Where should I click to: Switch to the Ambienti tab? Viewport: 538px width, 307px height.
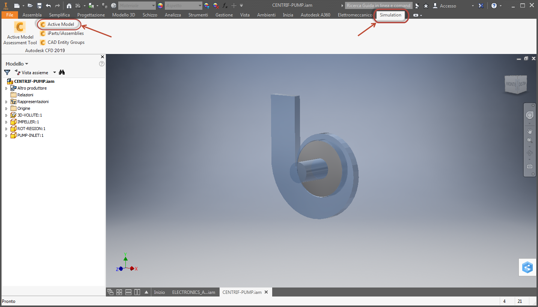266,15
